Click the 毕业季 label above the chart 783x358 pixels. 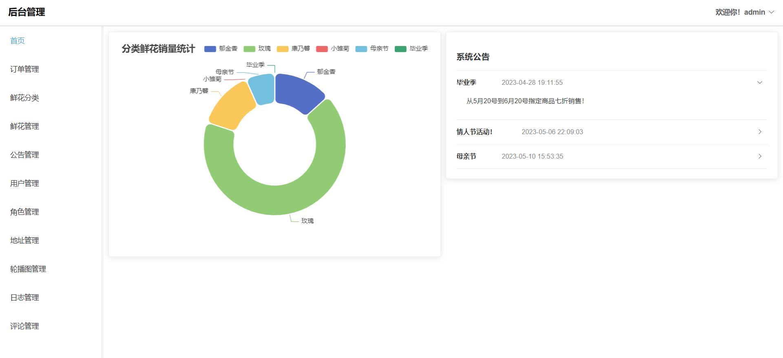255,64
